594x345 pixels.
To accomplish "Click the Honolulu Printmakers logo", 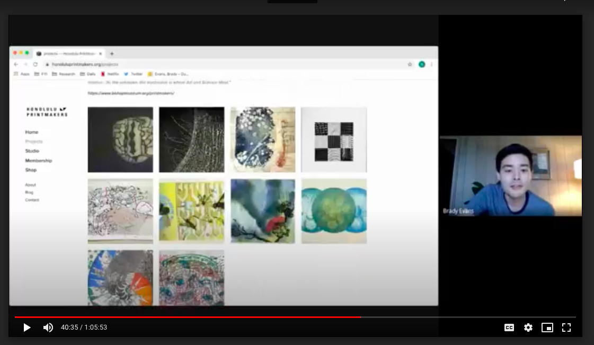I will 47,112.
